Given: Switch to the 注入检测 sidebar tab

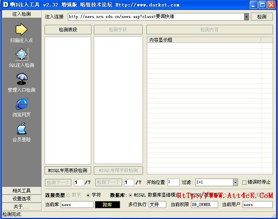Looking at the screenshot, I should click(22, 14).
